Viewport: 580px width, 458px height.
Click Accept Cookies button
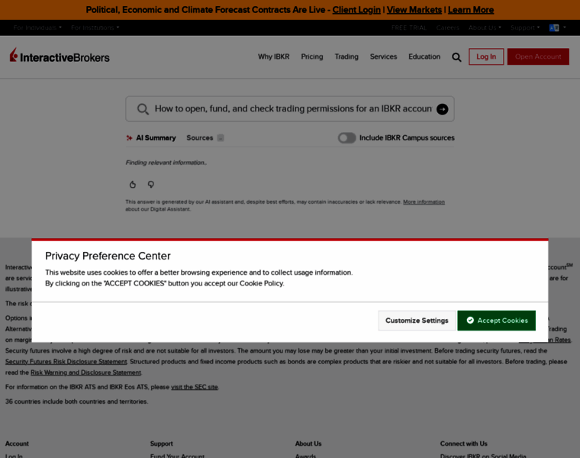click(x=496, y=321)
